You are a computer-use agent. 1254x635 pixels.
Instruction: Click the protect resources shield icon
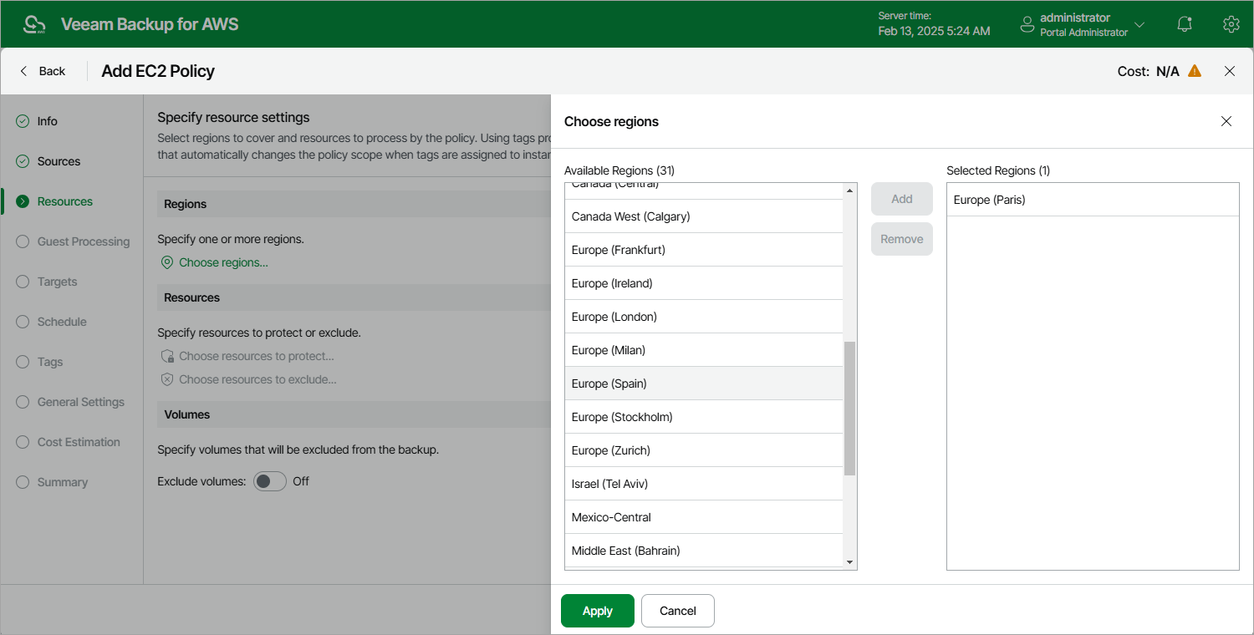[x=167, y=356]
